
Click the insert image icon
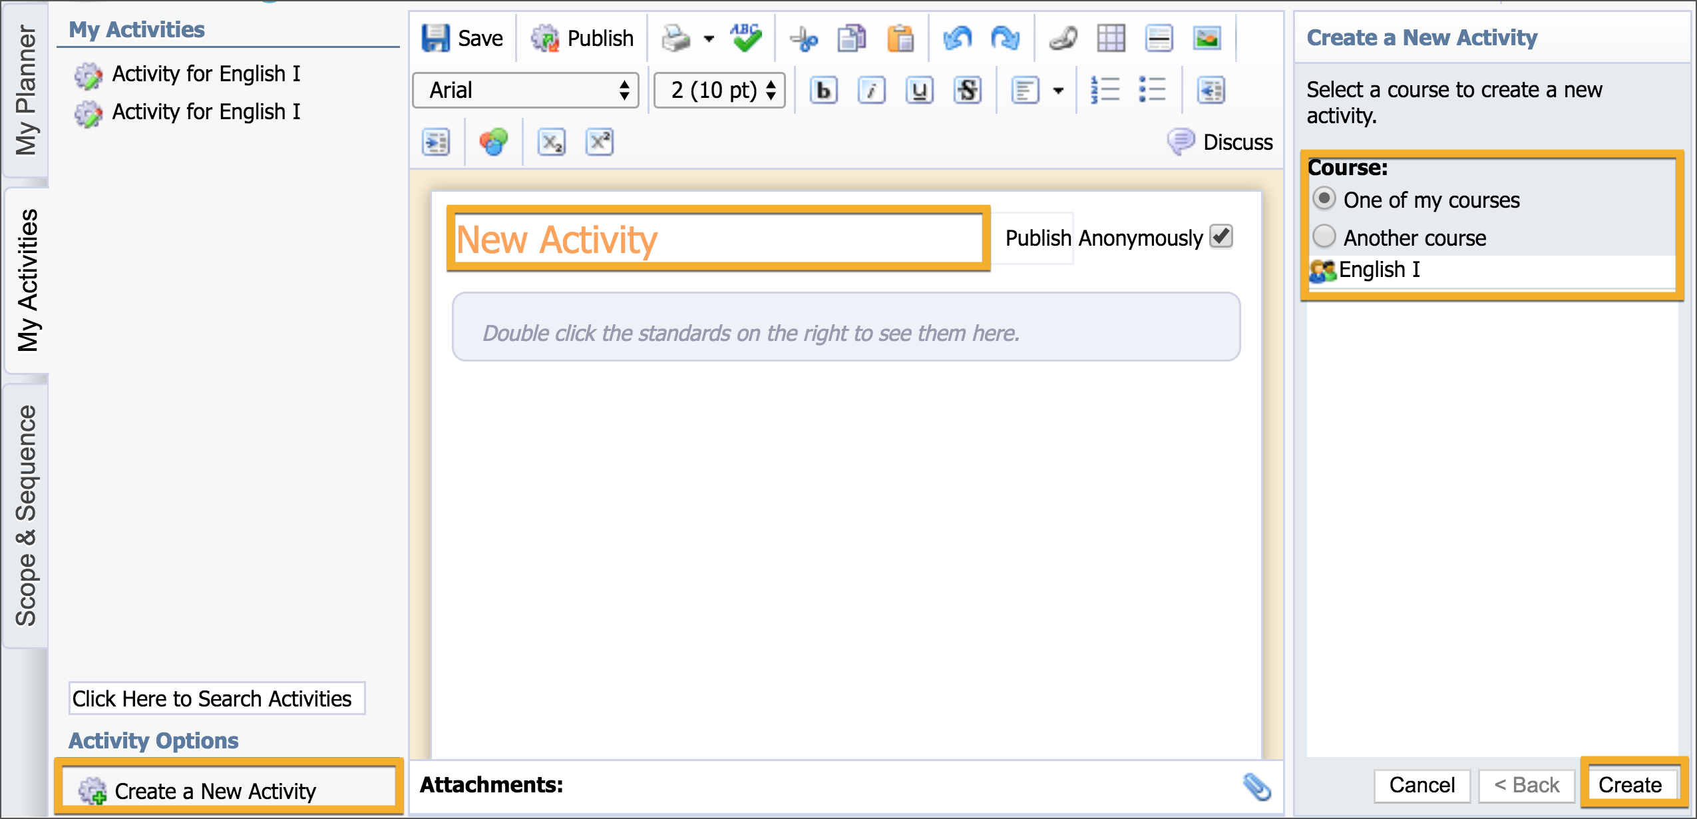click(x=1207, y=38)
